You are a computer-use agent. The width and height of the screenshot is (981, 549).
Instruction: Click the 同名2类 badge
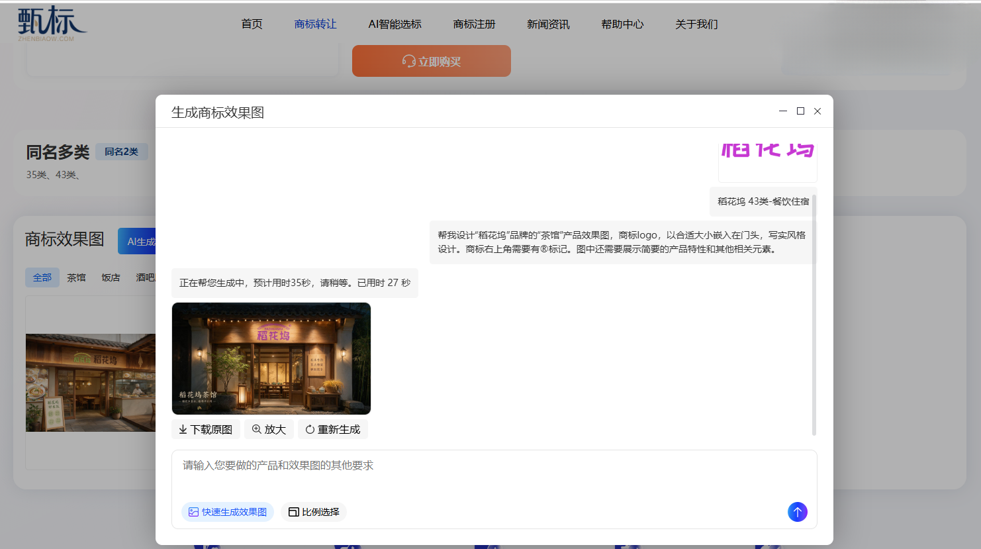tap(122, 152)
